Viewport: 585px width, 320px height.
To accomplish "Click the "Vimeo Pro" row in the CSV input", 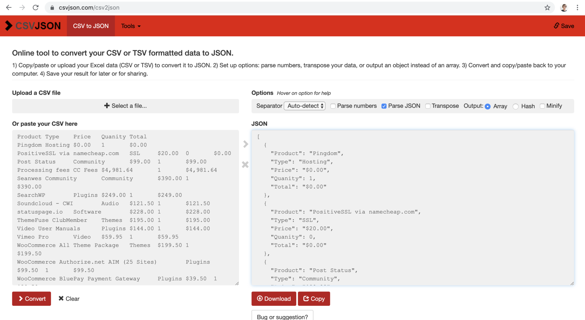I will click(98, 237).
